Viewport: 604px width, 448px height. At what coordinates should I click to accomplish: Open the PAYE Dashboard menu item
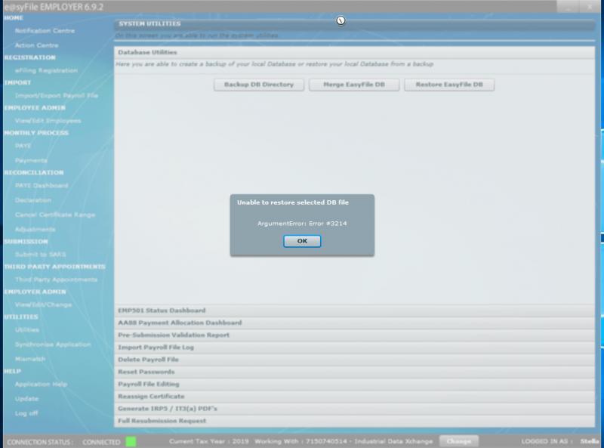pos(42,185)
